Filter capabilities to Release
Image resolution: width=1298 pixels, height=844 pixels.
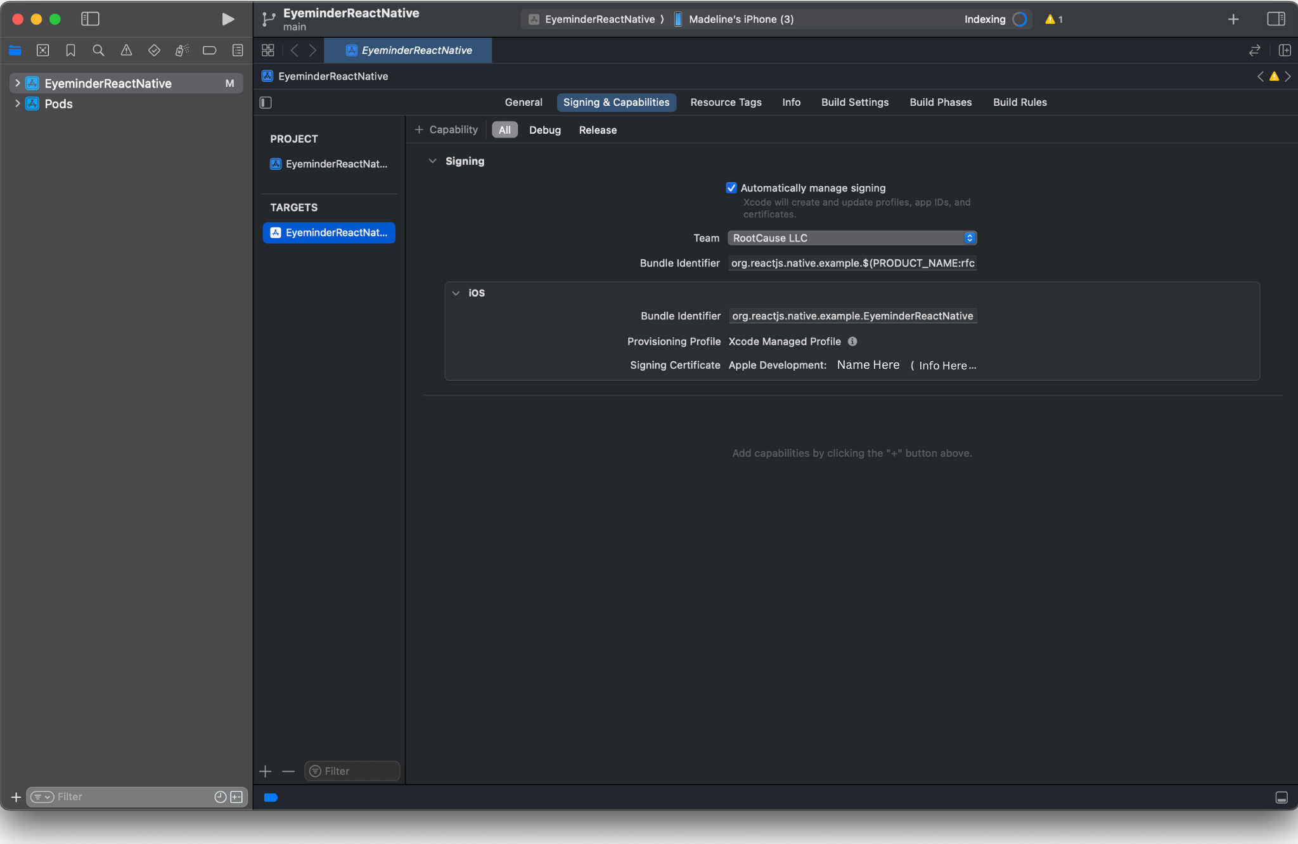click(x=598, y=130)
